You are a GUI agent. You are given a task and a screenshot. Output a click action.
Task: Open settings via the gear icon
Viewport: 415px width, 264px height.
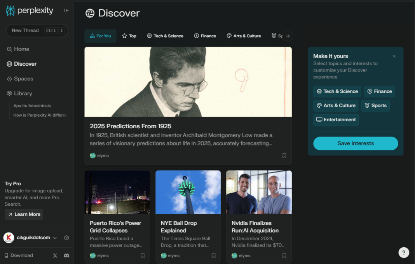(66, 238)
